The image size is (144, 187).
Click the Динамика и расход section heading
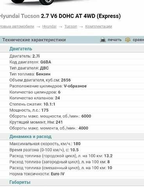click(x=30, y=136)
